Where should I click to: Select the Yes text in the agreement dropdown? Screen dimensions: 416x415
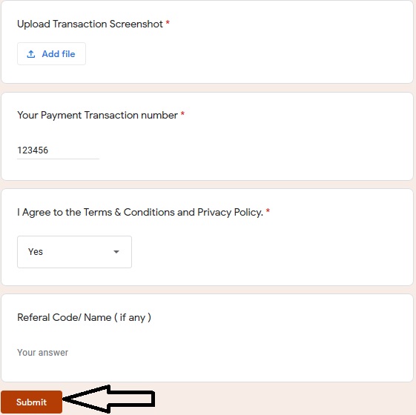click(36, 252)
